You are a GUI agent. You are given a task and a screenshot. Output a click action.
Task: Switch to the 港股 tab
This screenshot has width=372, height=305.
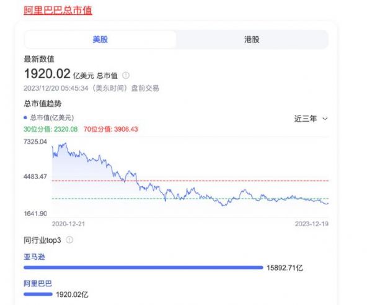252,39
